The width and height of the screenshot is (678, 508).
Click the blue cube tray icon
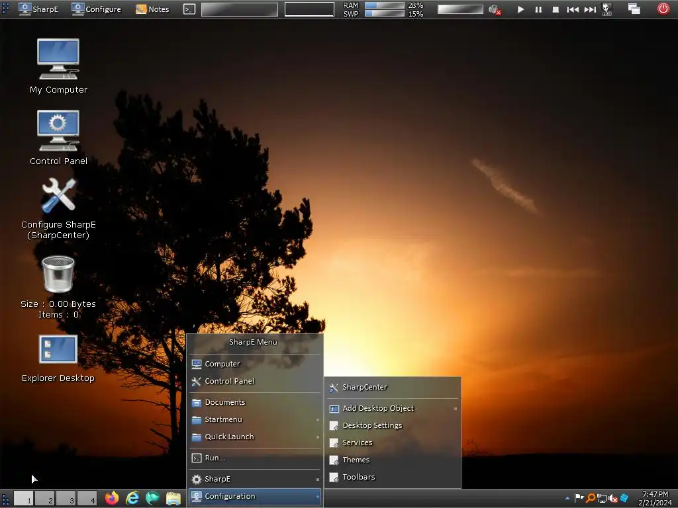click(x=624, y=499)
